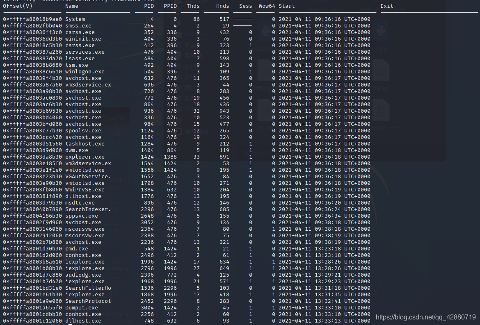Click iexplore.exe name with PID 2796
This screenshot has width=480, height=325.
click(x=85, y=268)
